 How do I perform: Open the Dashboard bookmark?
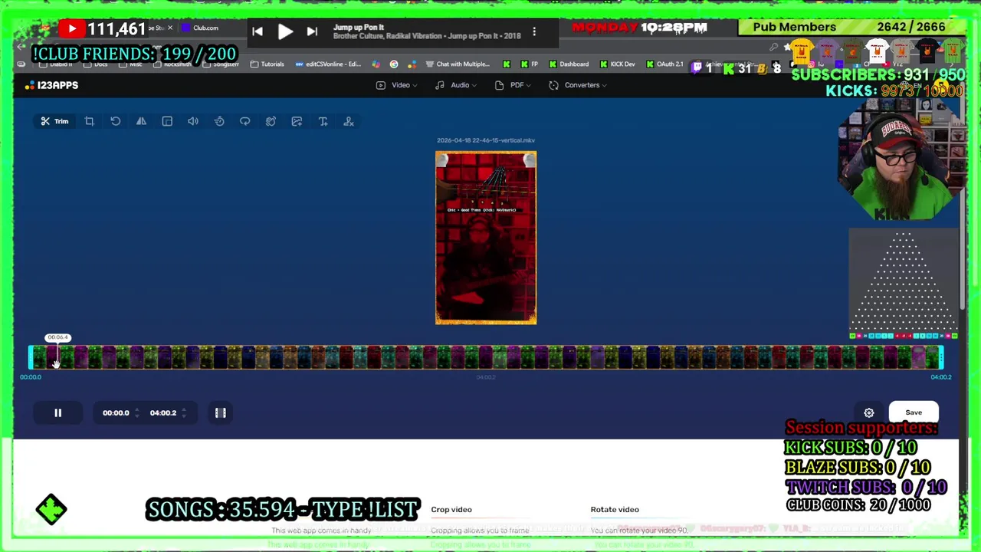(x=569, y=64)
